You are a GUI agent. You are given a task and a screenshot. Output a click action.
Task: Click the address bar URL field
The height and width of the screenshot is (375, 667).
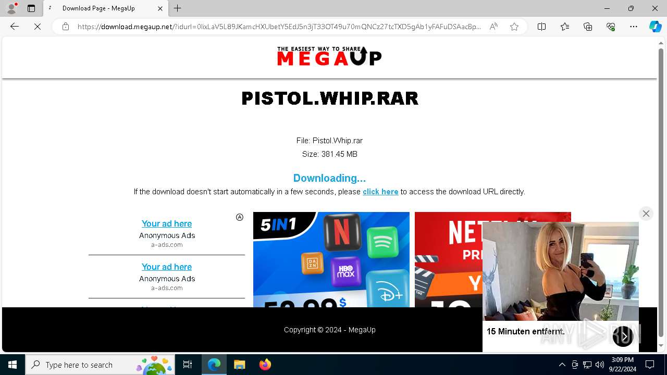(x=279, y=27)
